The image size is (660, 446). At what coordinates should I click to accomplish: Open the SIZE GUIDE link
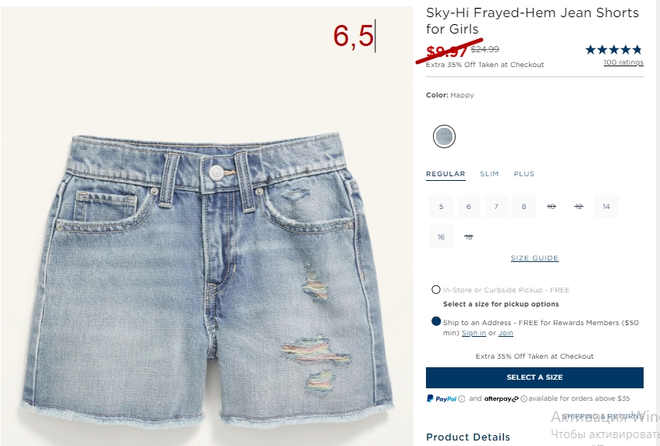[x=534, y=258]
